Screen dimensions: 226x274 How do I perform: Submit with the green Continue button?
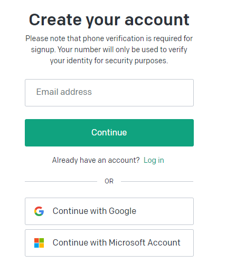click(x=109, y=133)
